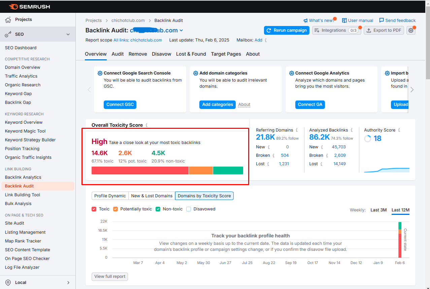Viewport: 430px width, 289px height.
Task: Click the Overall Toxicity Score info icon
Action: point(146,125)
